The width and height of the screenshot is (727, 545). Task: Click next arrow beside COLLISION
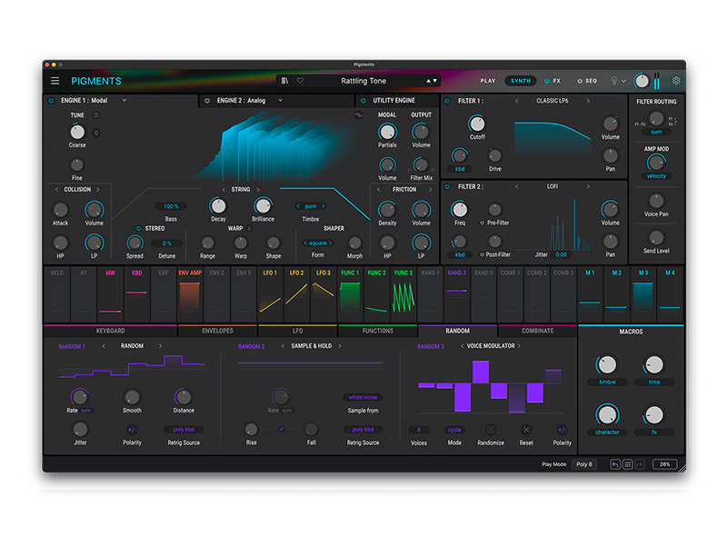click(x=98, y=190)
